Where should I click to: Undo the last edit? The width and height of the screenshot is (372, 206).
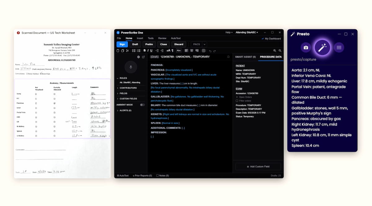[x=210, y=51]
